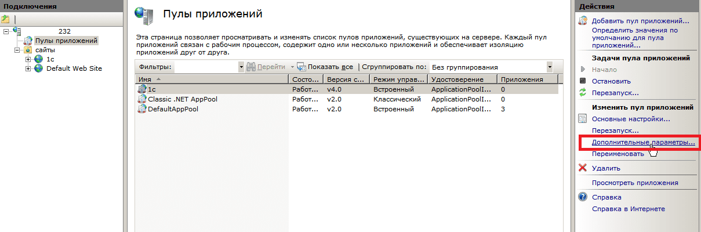Click the Начало play arrow icon

[x=583, y=69]
